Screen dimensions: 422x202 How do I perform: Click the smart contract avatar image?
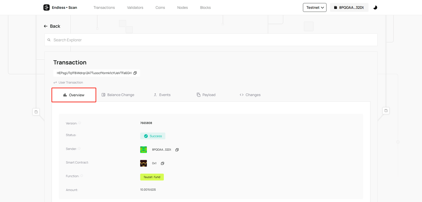pos(143,164)
